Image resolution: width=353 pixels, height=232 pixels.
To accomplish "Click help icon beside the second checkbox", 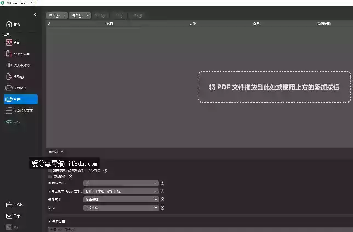I will click(70, 177).
